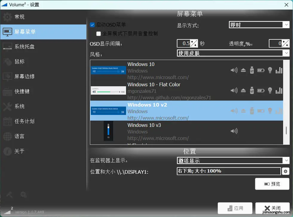Increase the OSD显示间隔 value with up arrow

click(192, 42)
